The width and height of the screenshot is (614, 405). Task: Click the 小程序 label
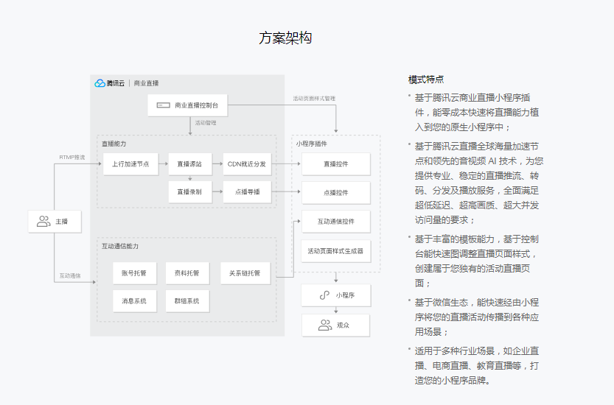[345, 295]
